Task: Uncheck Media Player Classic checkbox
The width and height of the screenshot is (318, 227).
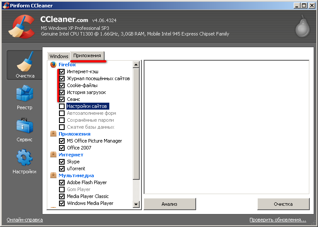Action: (x=62, y=196)
